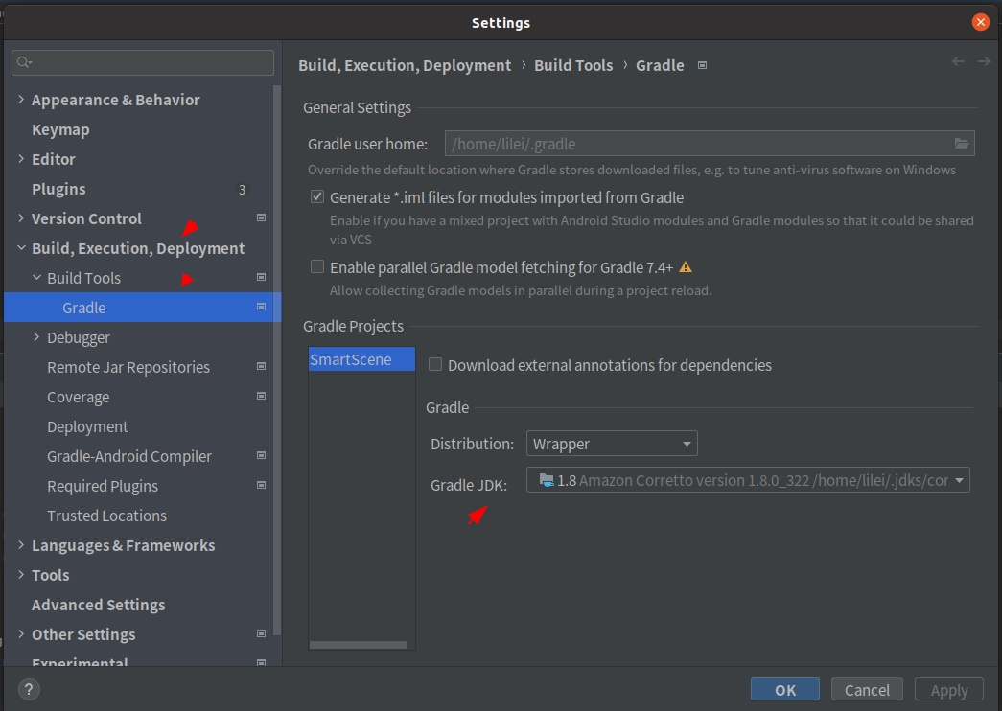Click the project-level icon on the Coverage row
The image size is (1002, 711).
pyautogui.click(x=261, y=396)
